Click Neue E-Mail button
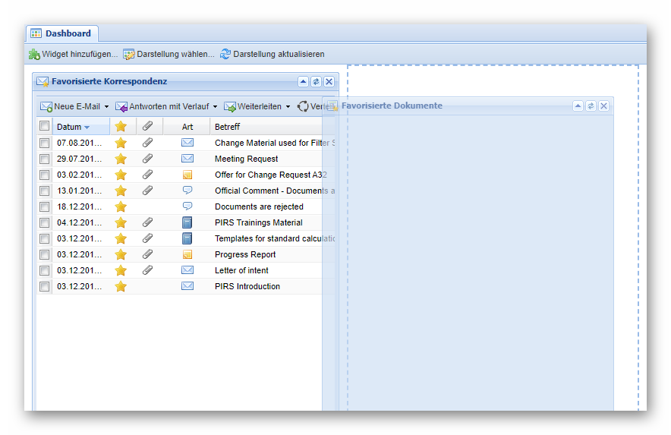 (x=70, y=106)
